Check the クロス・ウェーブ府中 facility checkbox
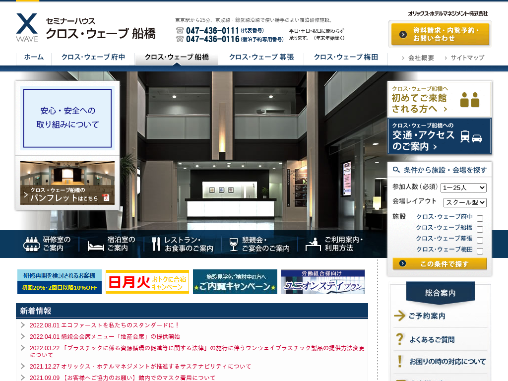This screenshot has height=381, width=508. point(480,218)
